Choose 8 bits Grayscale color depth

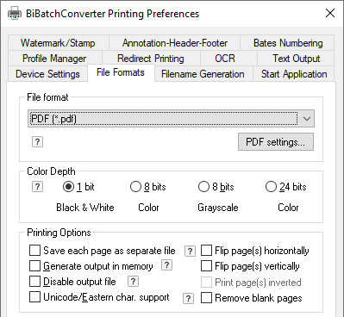click(x=203, y=187)
